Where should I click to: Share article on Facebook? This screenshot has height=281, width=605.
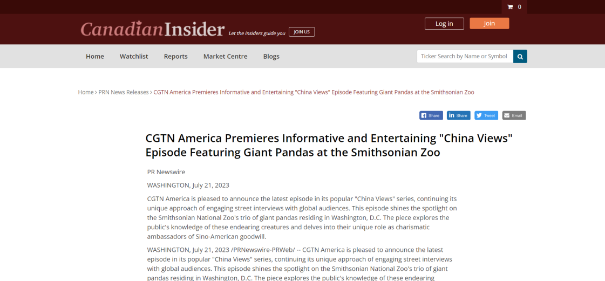431,115
